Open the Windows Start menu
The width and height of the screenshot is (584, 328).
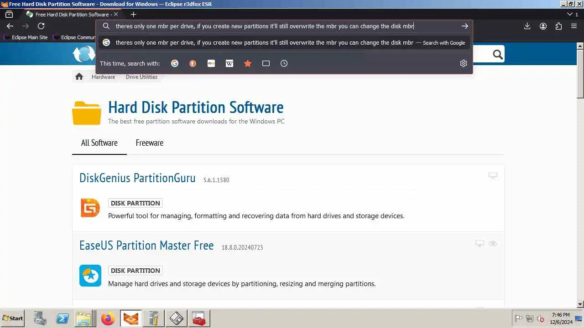coord(12,318)
